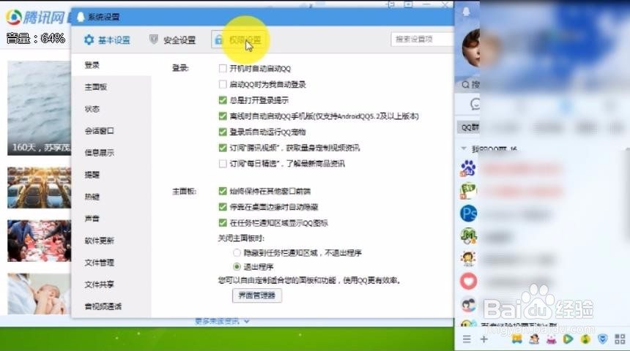Select 文件管理 in the settings sidebar
The image size is (630, 351).
(99, 263)
